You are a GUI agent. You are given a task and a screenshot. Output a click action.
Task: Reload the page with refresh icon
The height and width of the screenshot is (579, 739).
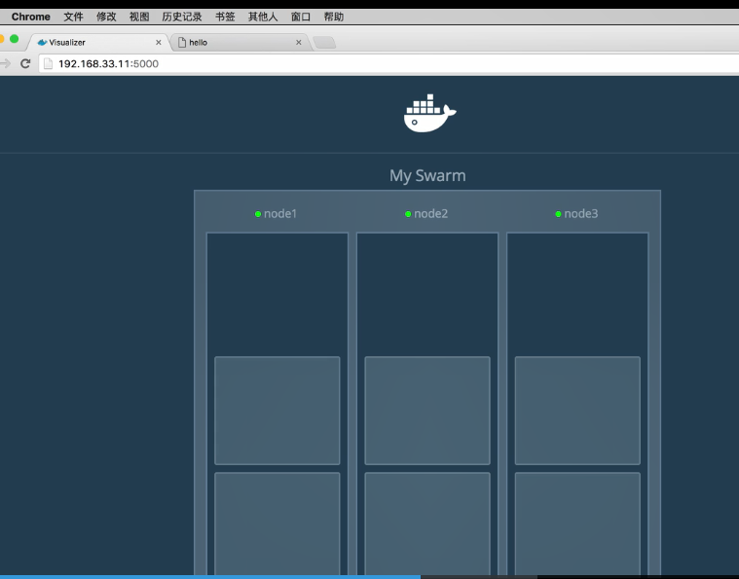[x=25, y=63]
